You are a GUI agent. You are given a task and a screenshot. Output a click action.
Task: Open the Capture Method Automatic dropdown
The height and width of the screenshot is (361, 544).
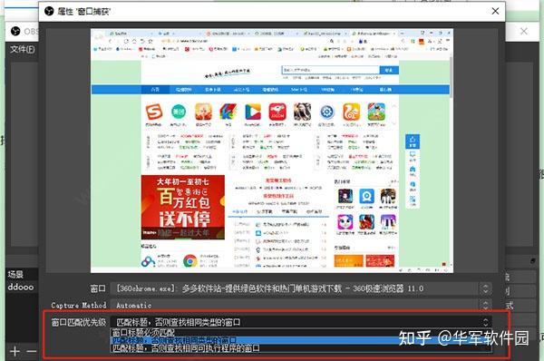(x=301, y=305)
